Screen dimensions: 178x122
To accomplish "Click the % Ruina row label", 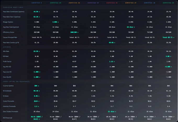I will click(x=6, y=96).
